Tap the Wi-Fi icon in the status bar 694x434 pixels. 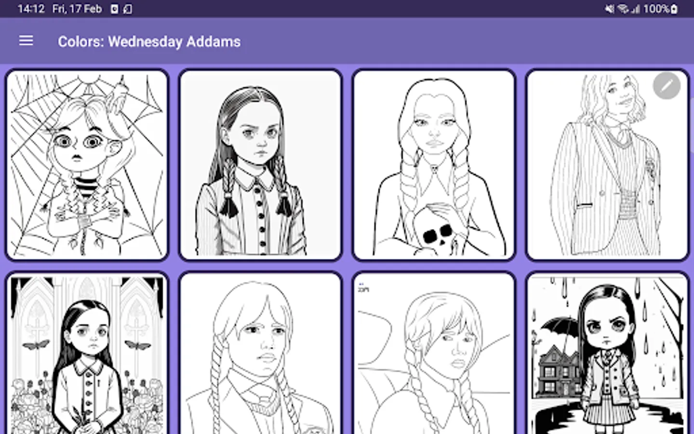click(x=623, y=9)
